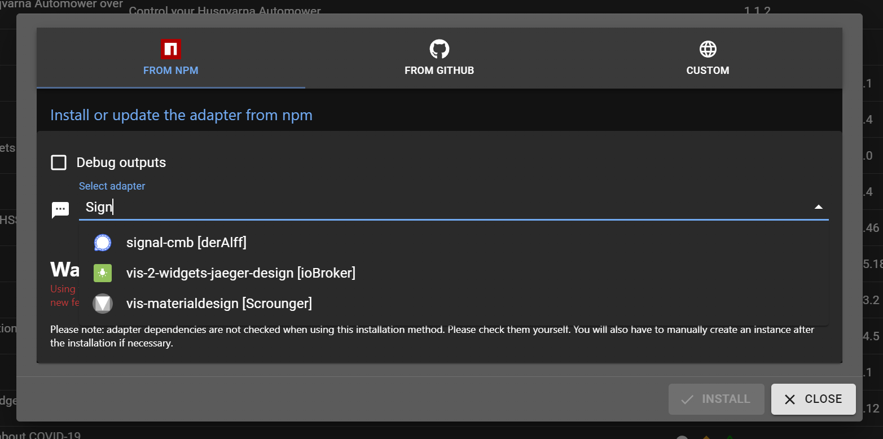Switch to the FROM NPM tab
Screen dimensions: 883x439
(x=171, y=58)
